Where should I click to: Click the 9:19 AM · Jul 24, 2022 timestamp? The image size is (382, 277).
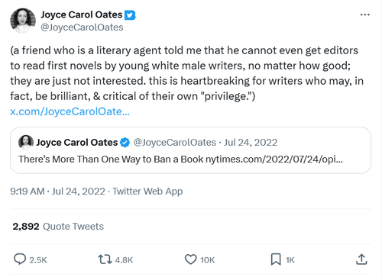pyautogui.click(x=57, y=191)
